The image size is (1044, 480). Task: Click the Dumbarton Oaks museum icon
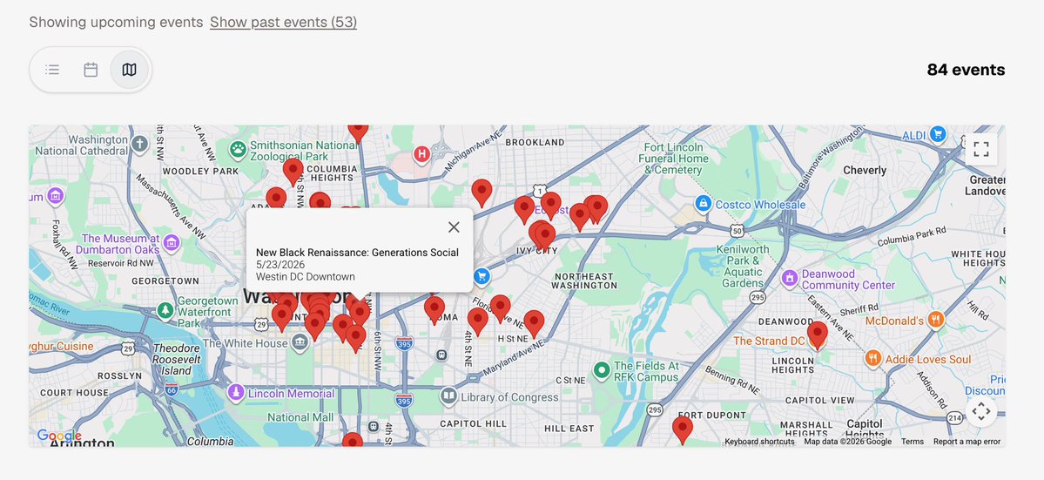pos(172,242)
